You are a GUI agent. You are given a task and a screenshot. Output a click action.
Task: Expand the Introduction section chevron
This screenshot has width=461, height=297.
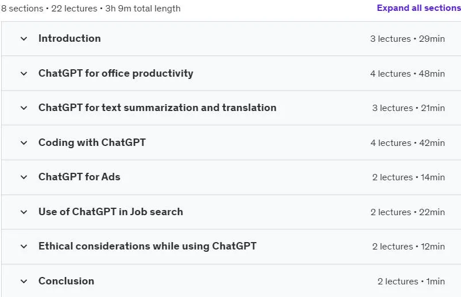click(24, 39)
